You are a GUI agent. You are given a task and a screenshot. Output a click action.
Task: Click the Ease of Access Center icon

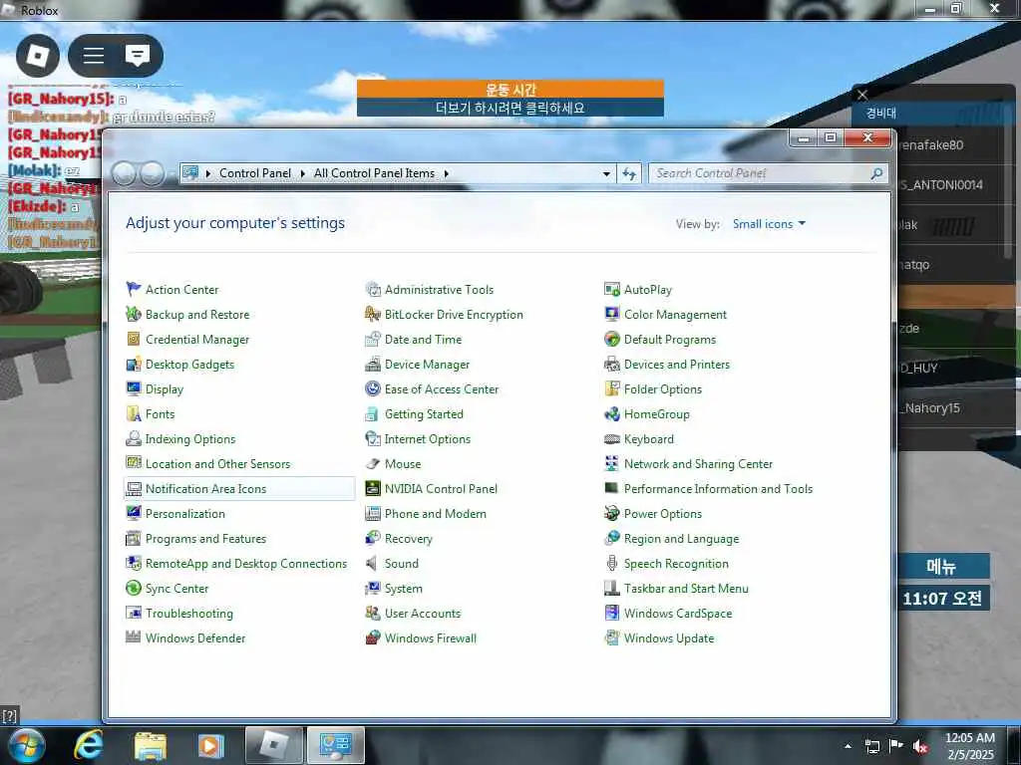click(x=373, y=389)
